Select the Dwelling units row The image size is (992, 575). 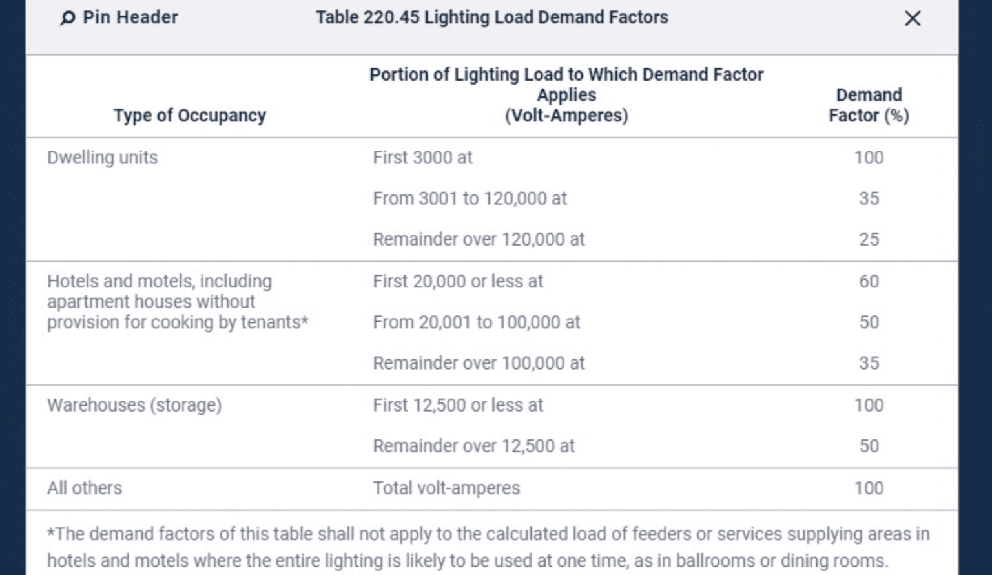[101, 157]
